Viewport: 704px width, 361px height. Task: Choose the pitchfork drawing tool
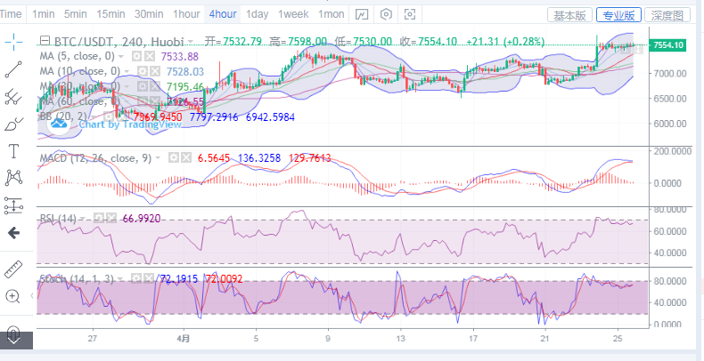tap(13, 96)
